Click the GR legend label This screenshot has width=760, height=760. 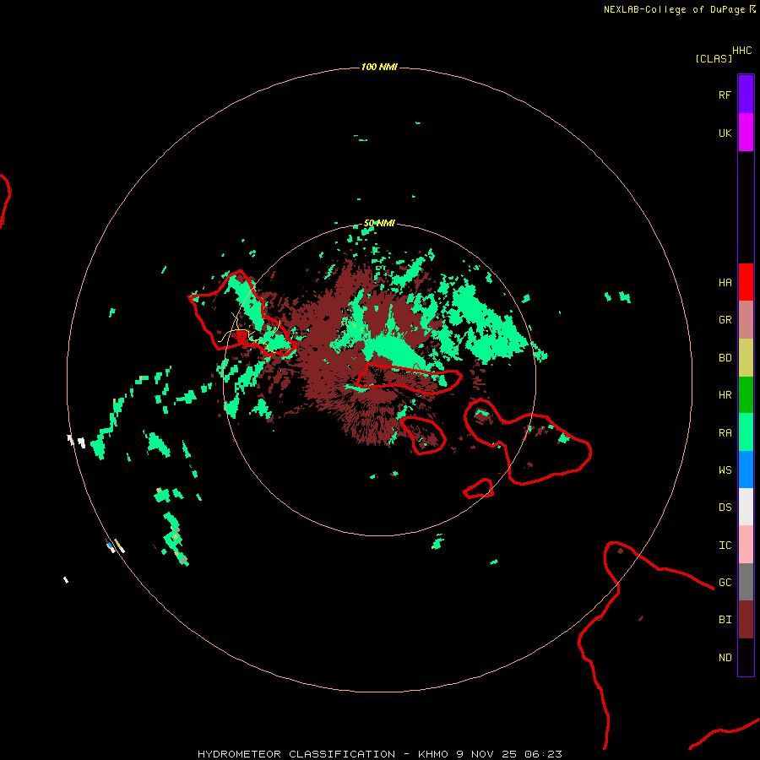[725, 320]
